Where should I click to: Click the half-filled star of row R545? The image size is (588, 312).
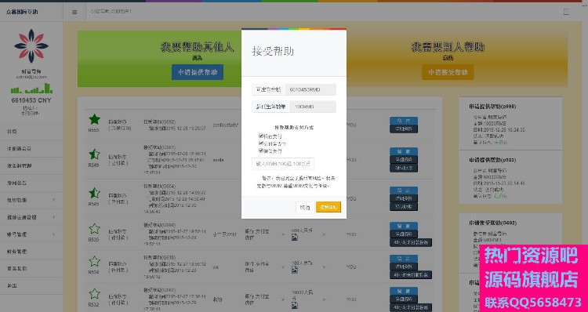click(x=95, y=193)
